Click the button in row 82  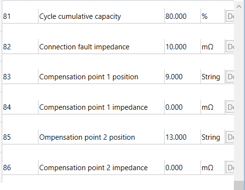click(x=230, y=47)
